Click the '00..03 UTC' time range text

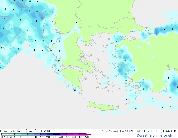tap(148, 131)
